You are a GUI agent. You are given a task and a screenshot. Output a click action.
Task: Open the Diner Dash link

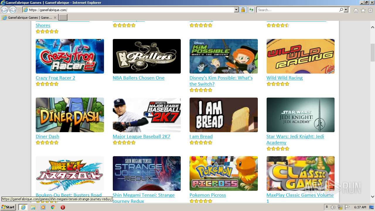[x=47, y=136]
